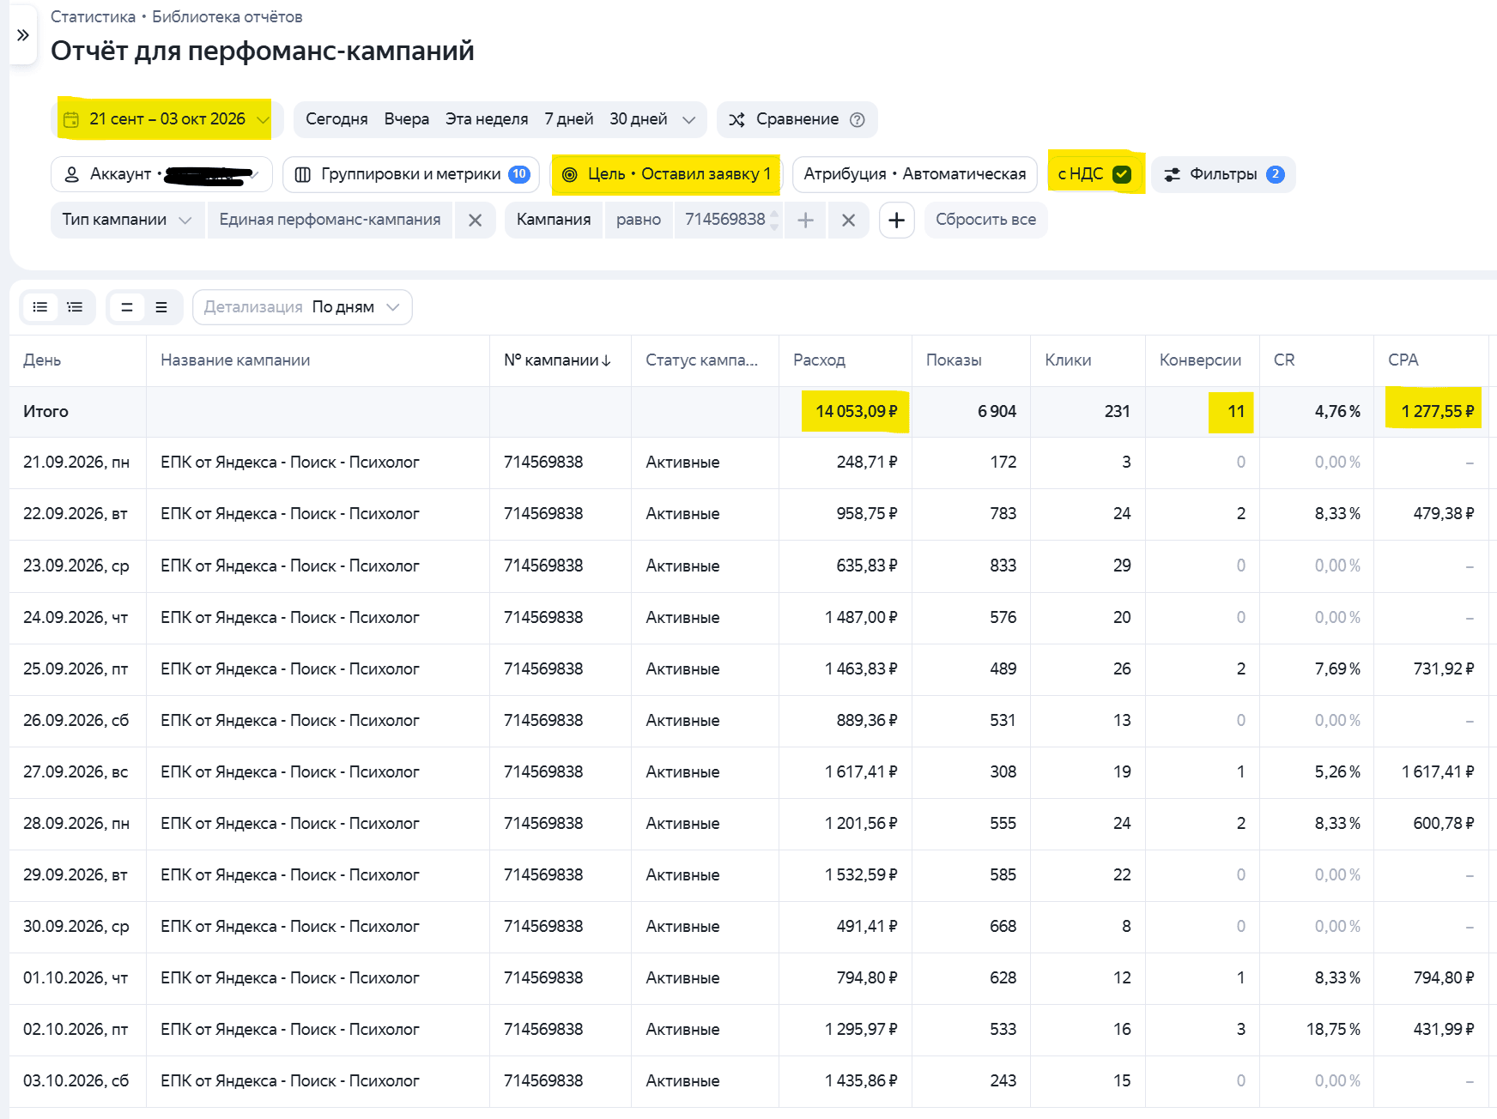Image resolution: width=1497 pixels, height=1119 pixels.
Task: Expand the left sidebar with double chevron
Action: pos(22,35)
